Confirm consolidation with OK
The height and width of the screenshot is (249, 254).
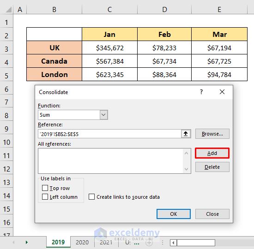[174, 214]
